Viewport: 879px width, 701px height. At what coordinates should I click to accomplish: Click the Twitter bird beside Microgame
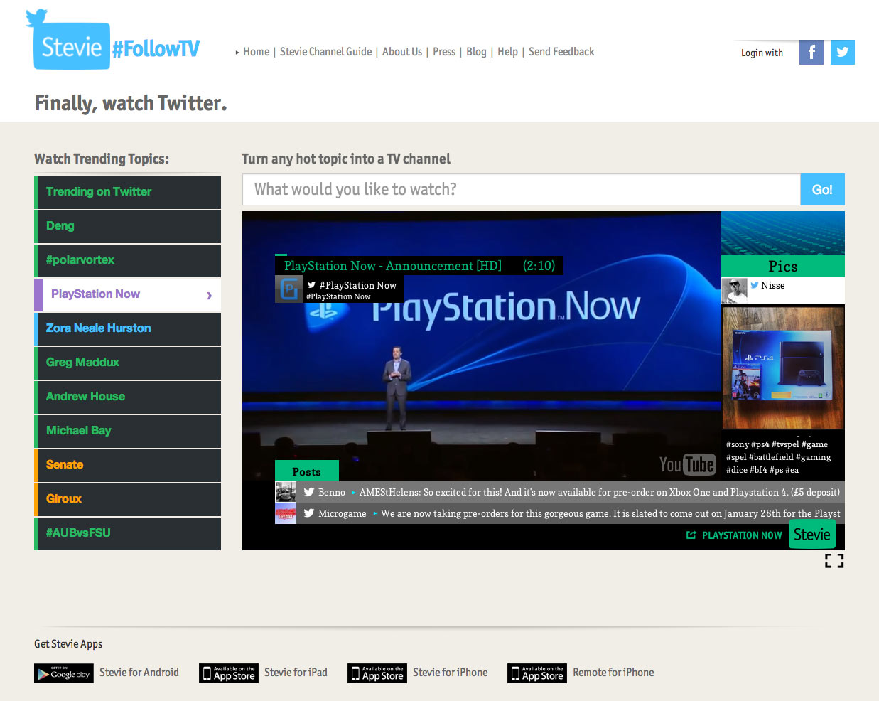point(309,513)
